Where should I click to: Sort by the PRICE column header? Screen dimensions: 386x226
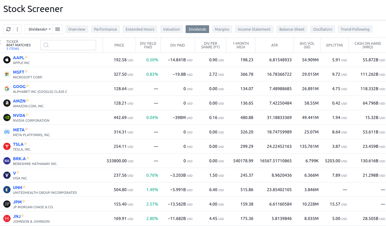[119, 45]
